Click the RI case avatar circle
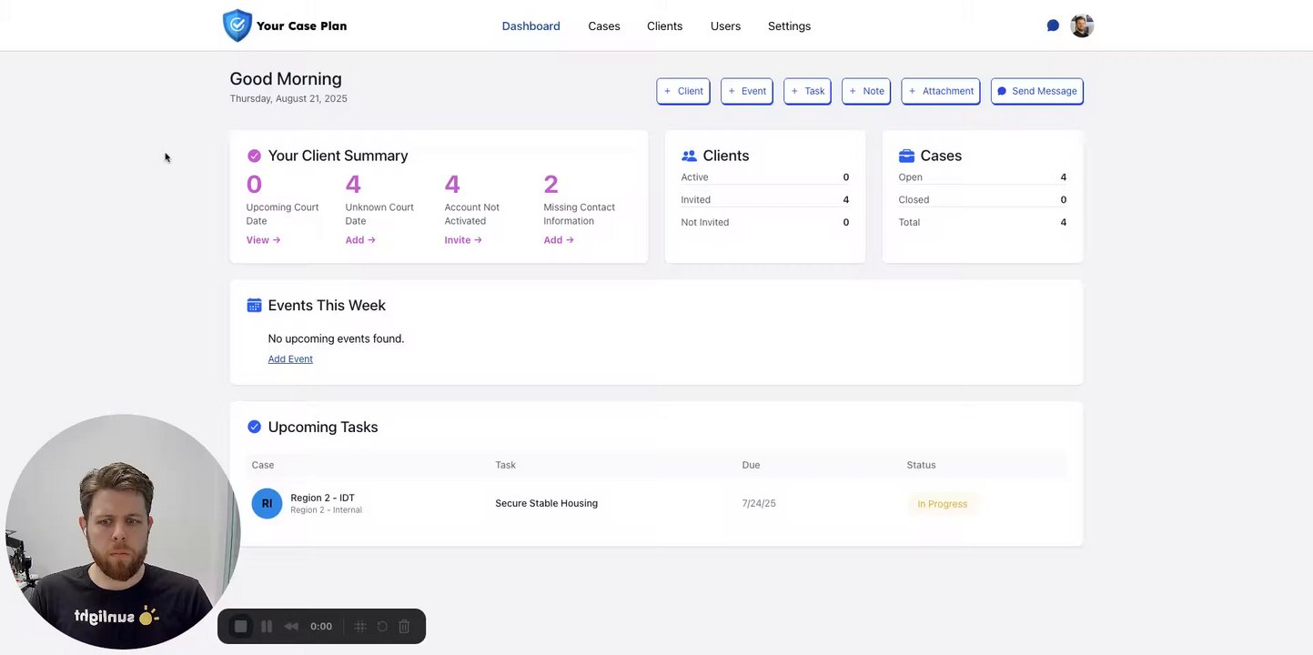Screen dimensions: 1313x655 (267, 503)
